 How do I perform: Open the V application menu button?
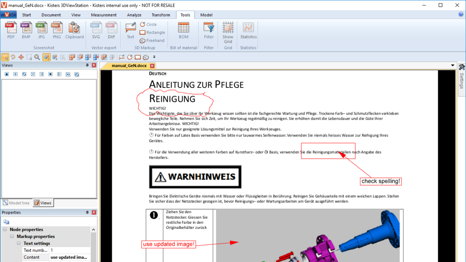[8, 15]
